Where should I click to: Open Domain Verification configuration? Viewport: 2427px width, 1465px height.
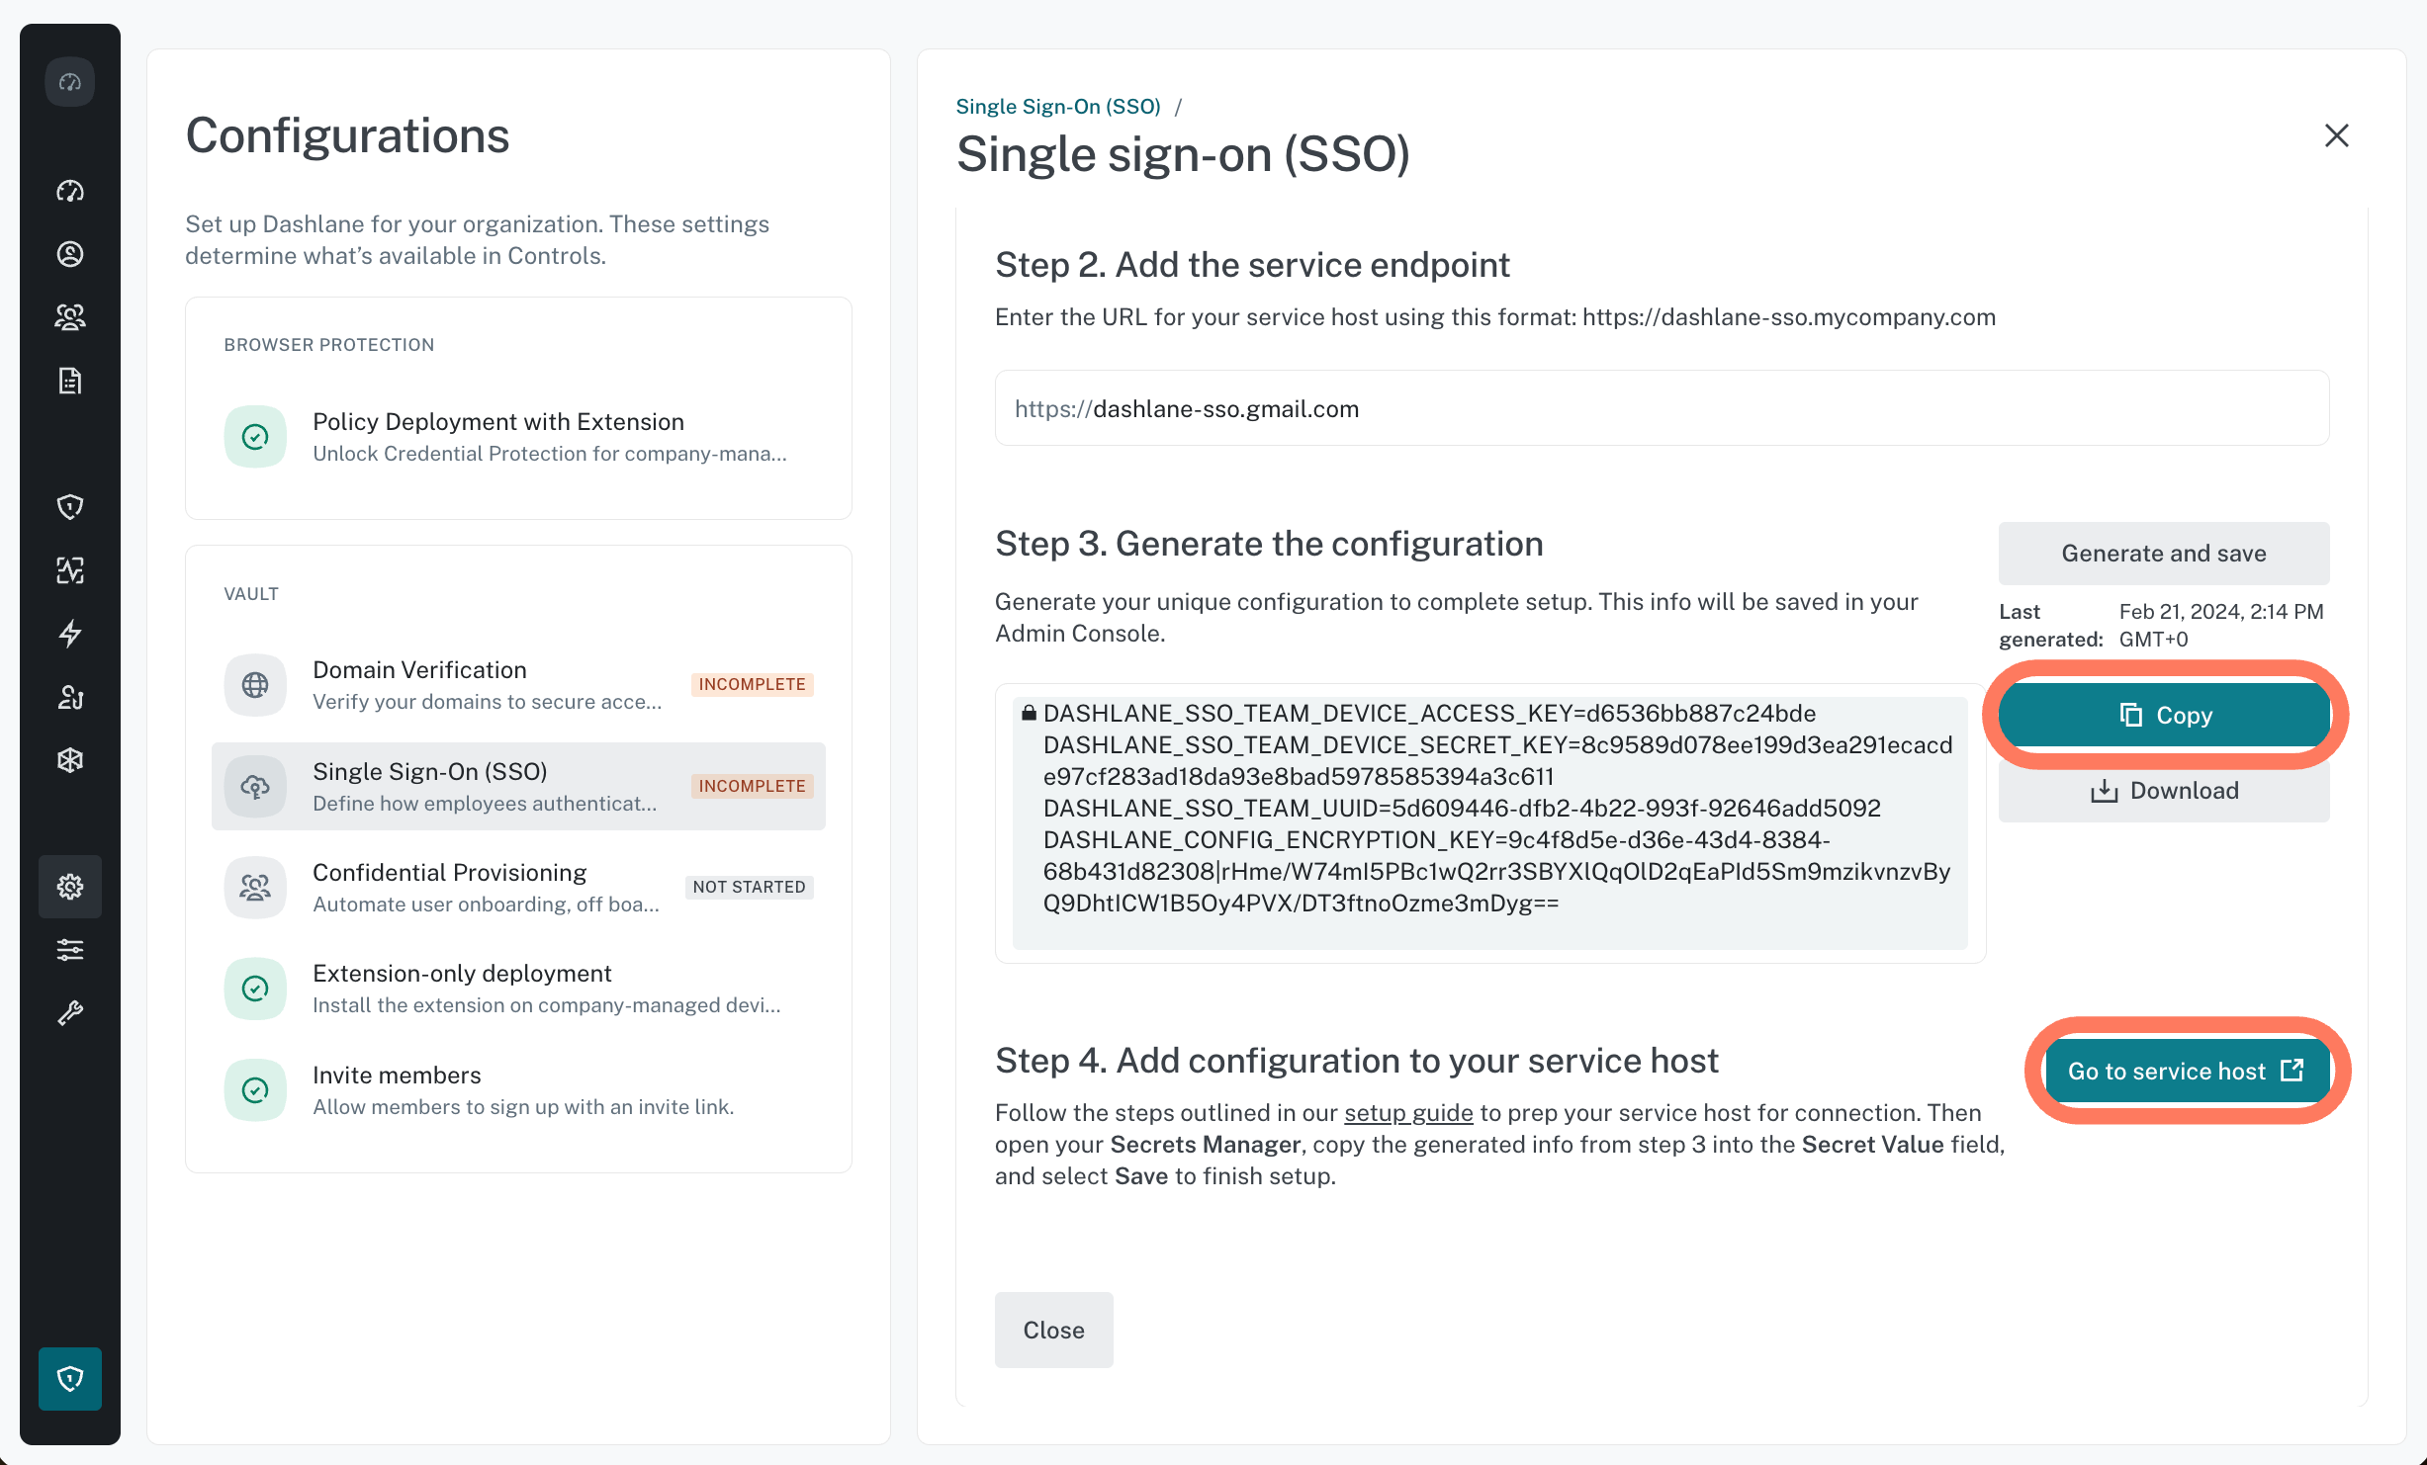[x=518, y=685]
